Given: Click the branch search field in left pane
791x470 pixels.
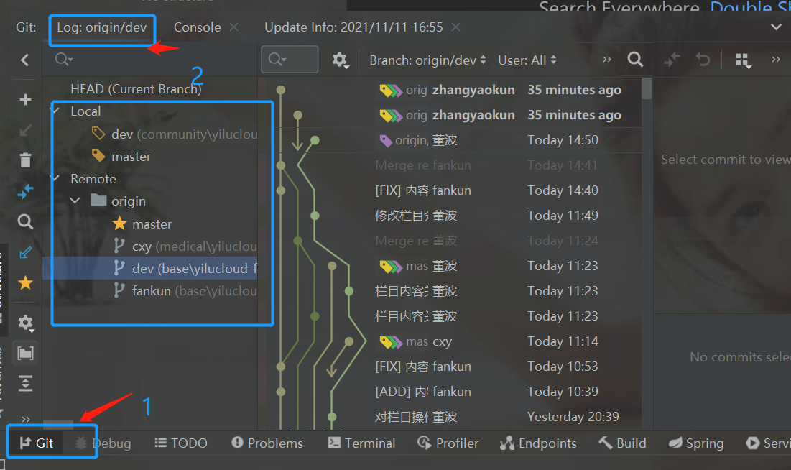Looking at the screenshot, I should tap(152, 60).
